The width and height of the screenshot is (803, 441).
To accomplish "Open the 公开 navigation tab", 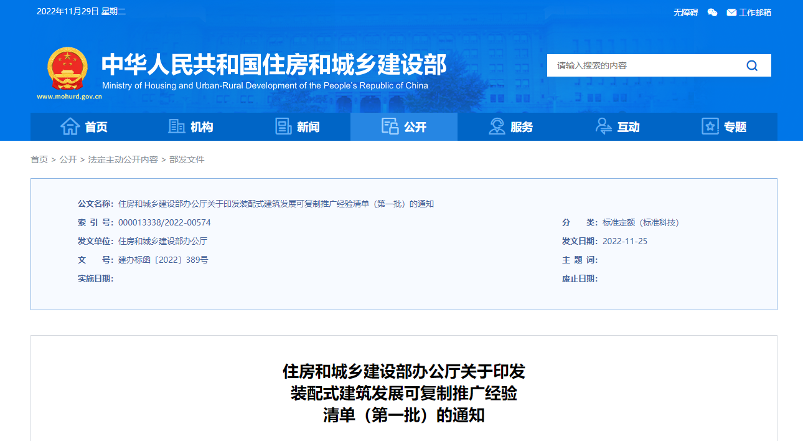I will 404,127.
